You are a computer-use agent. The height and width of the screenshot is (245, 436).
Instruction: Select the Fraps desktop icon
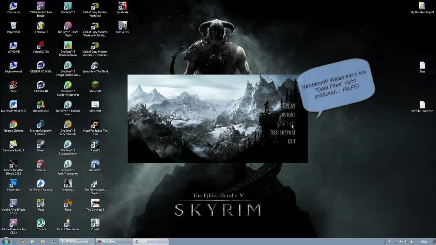click(x=41, y=206)
